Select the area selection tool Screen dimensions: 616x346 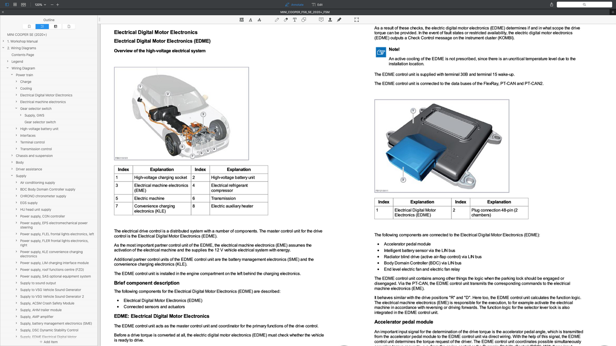click(x=356, y=20)
